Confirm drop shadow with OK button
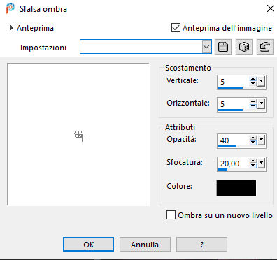 [88, 245]
